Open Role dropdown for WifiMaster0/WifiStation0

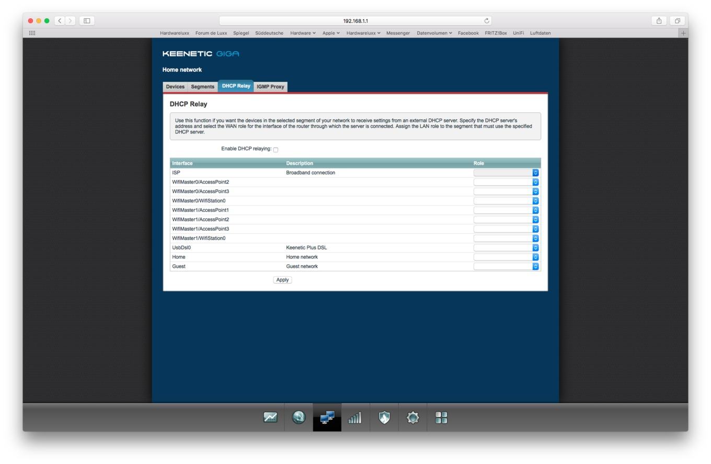[x=506, y=201]
